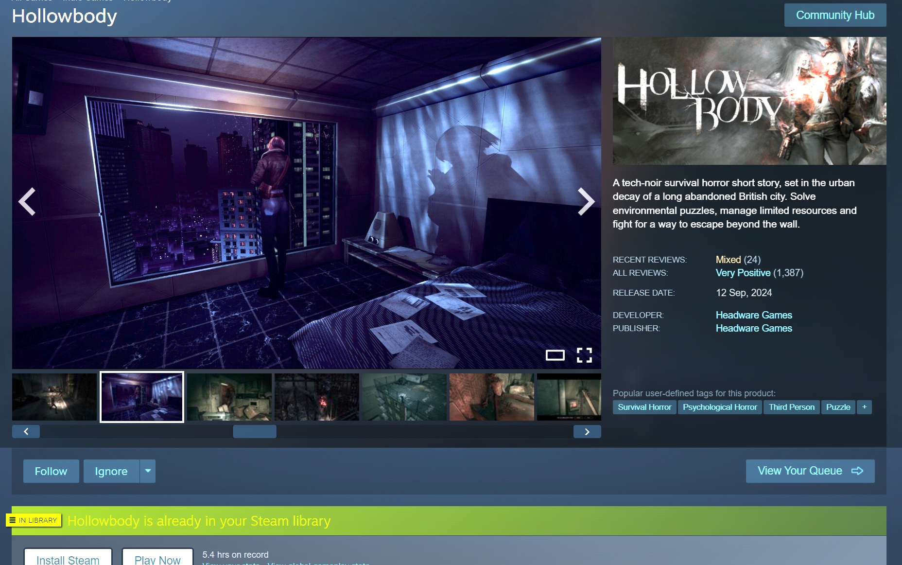Click the large main screenshot of the bedroom
This screenshot has height=565, width=902.
pyautogui.click(x=307, y=203)
